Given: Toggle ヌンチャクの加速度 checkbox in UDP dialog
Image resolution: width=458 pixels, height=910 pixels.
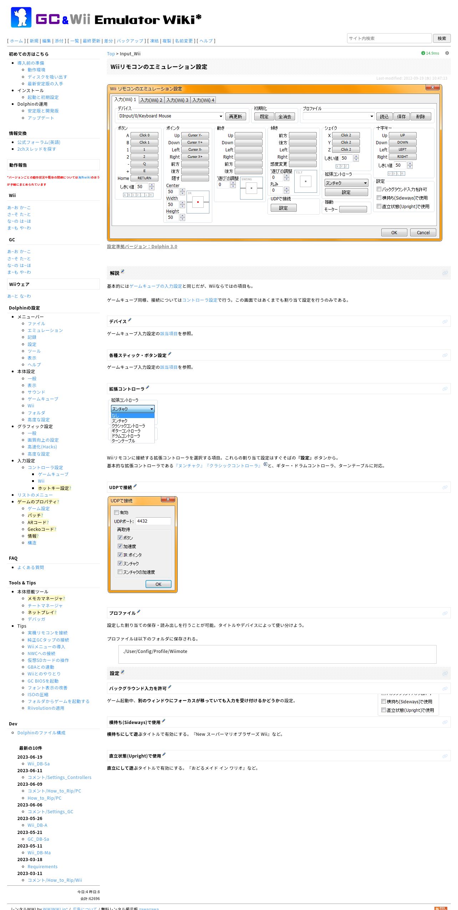Looking at the screenshot, I should pos(120,572).
